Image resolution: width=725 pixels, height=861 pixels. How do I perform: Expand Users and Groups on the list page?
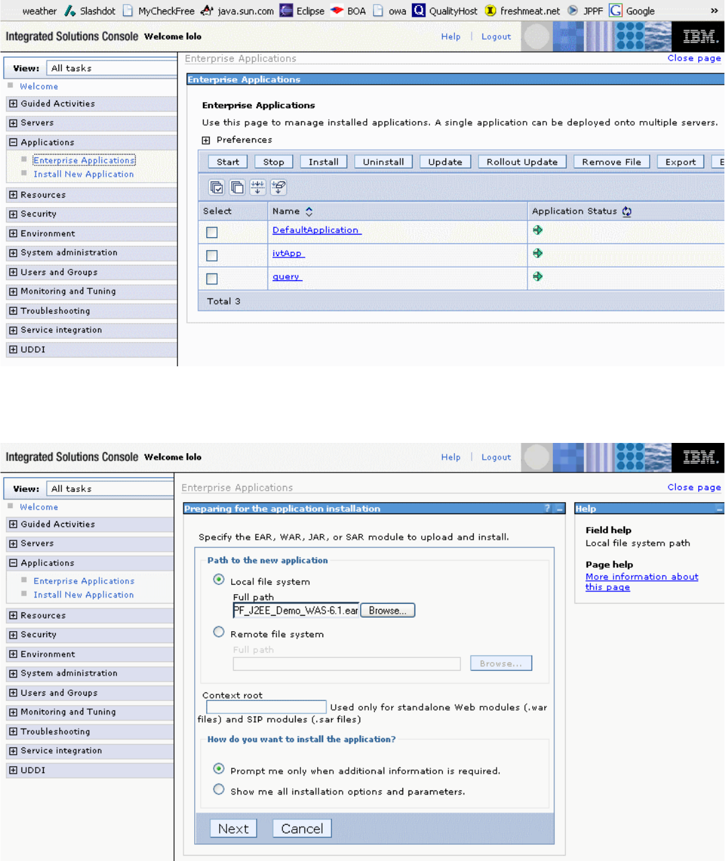(13, 272)
